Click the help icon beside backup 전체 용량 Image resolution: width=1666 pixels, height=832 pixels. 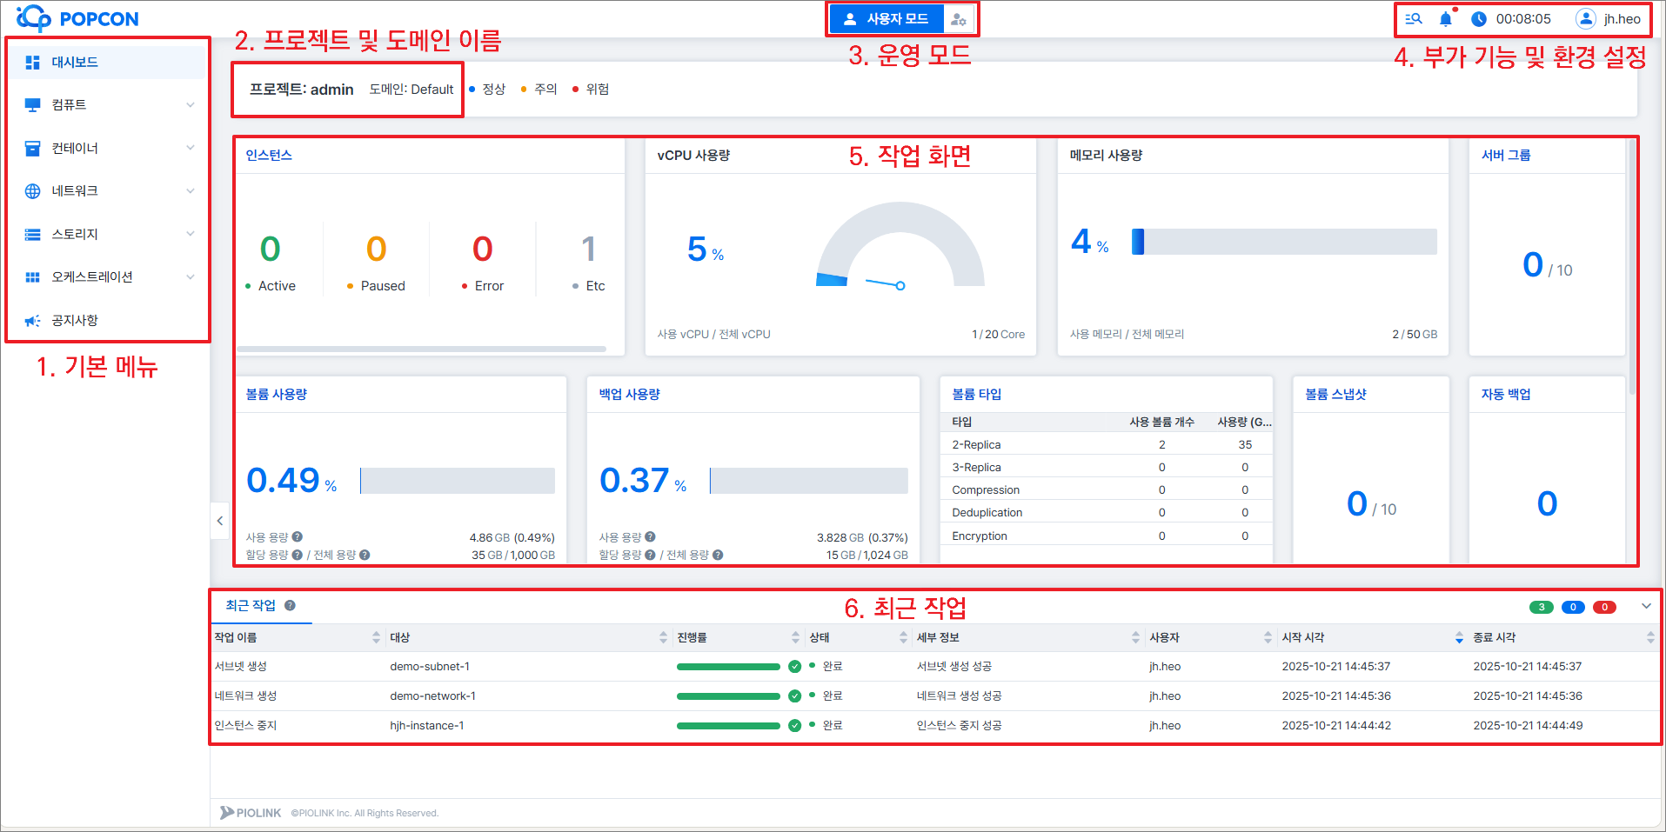pos(718,555)
